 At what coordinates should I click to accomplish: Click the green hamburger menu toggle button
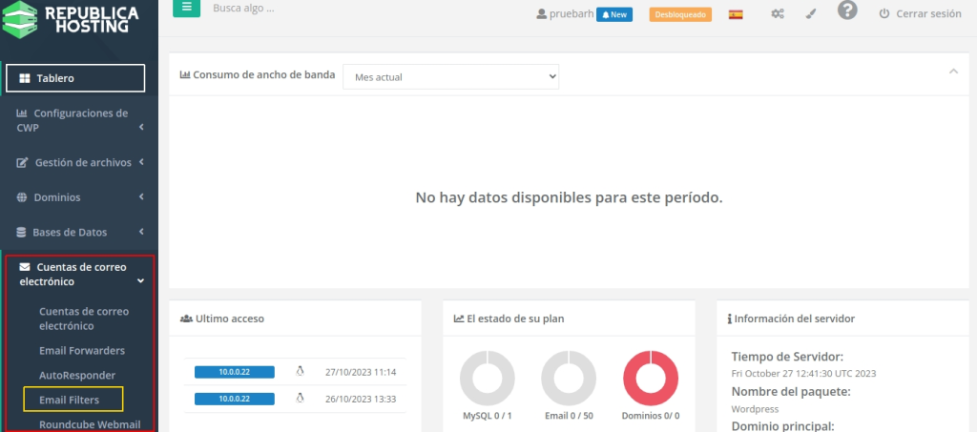[x=186, y=9]
